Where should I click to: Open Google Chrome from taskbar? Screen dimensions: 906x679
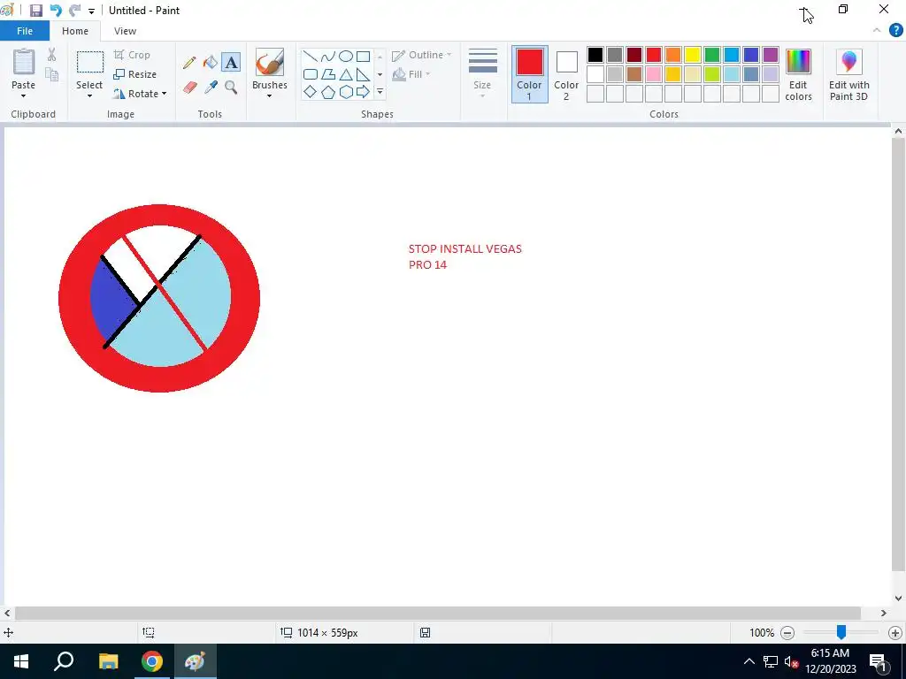pos(152,661)
